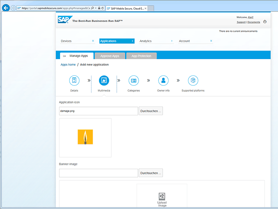Click the power logout icon
Screen dimensions: 278x209
click(x=265, y=22)
